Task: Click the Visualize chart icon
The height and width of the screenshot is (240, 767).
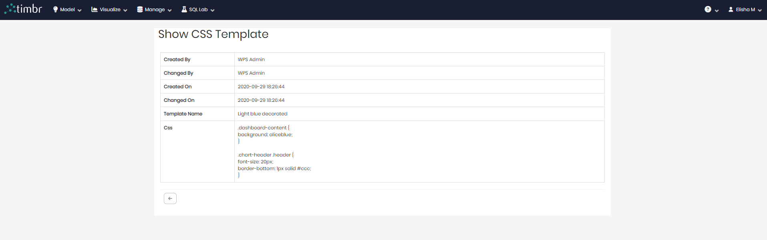Action: [x=95, y=10]
